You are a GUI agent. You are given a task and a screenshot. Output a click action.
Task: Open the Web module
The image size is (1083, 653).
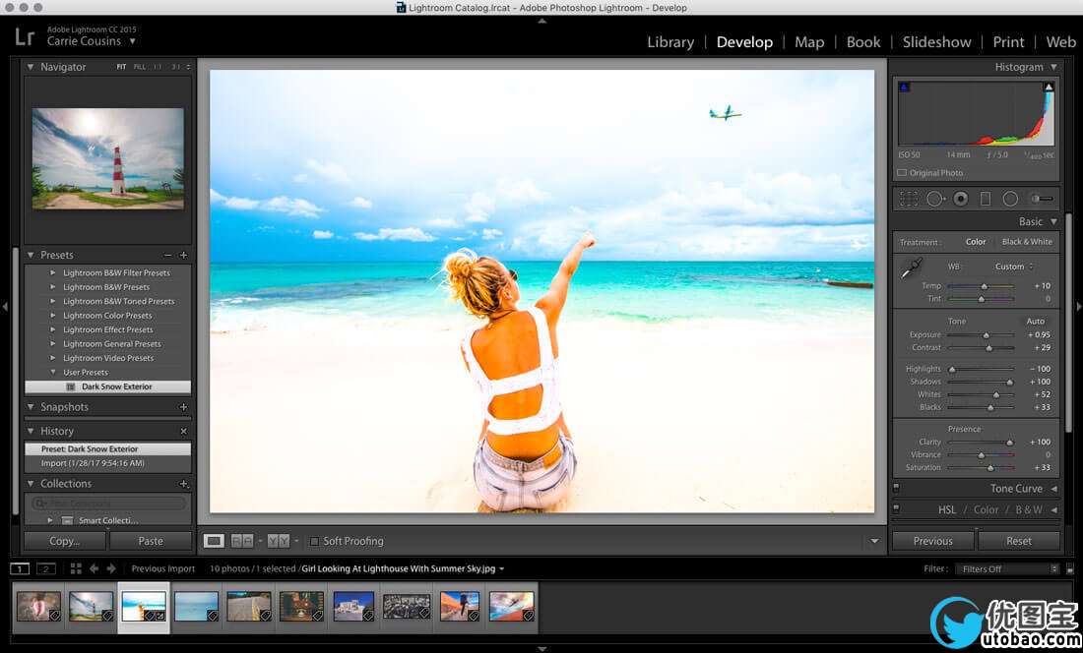click(1061, 42)
